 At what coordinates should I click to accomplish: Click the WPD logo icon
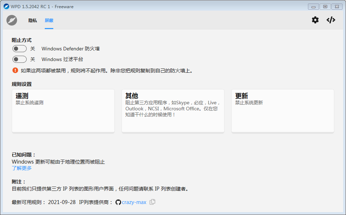click(x=12, y=20)
